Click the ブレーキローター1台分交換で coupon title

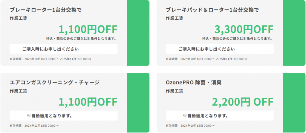46,10
